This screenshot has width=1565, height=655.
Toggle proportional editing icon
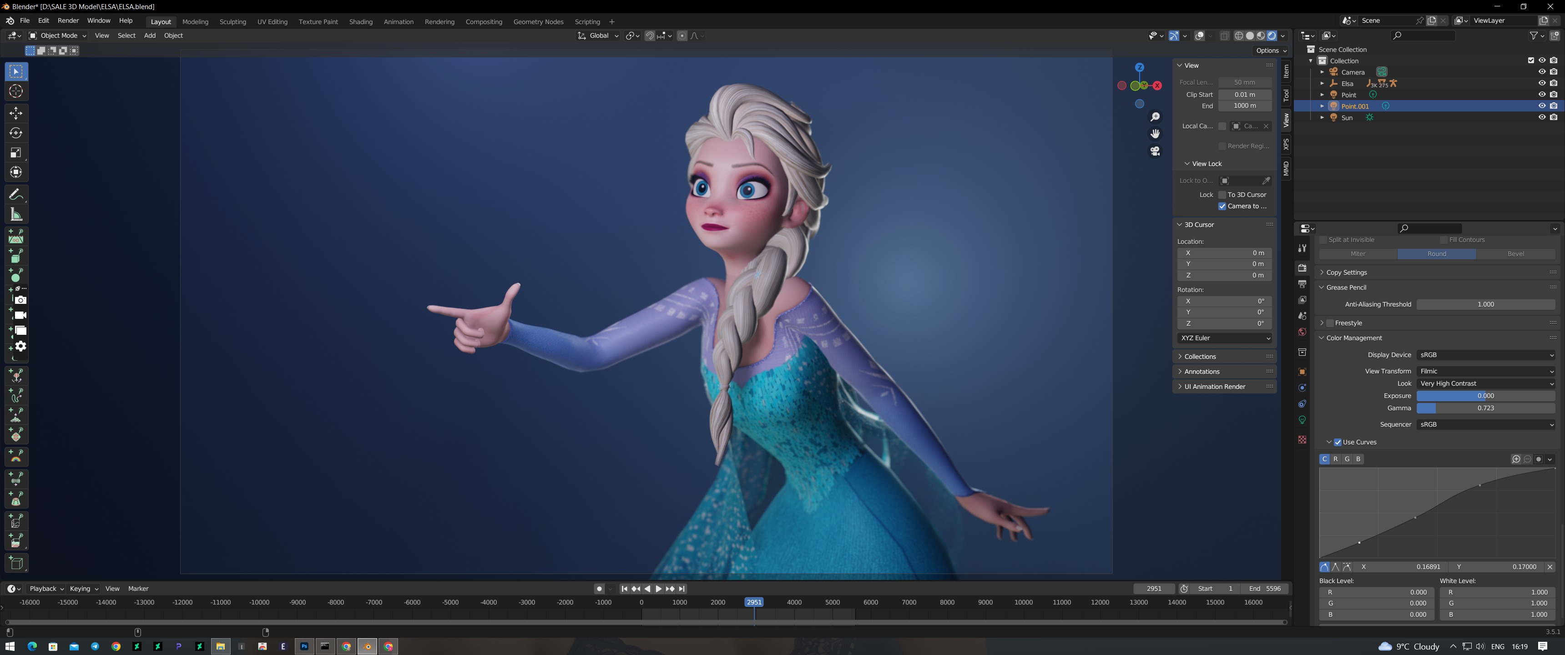click(x=682, y=36)
